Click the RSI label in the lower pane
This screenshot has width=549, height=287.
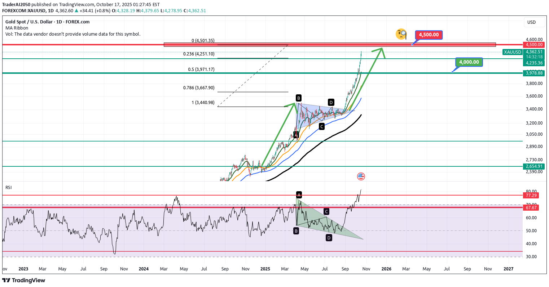8,187
